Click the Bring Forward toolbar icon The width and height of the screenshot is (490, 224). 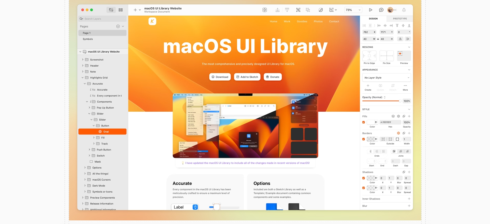coord(277,10)
